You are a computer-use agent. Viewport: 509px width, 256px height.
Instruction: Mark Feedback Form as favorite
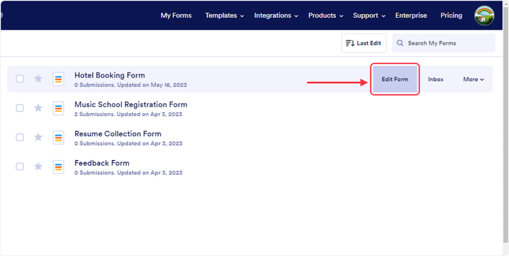[x=38, y=167]
